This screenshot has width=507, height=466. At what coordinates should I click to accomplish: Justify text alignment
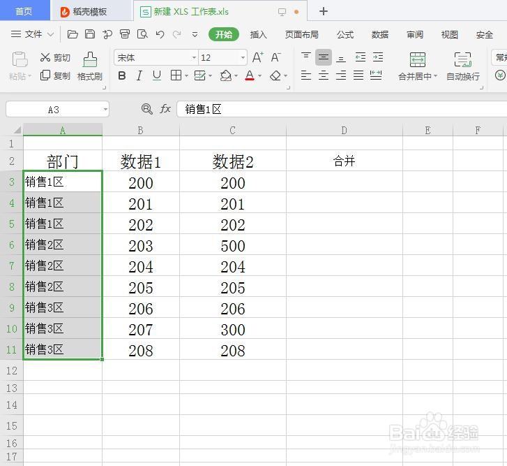click(x=358, y=75)
